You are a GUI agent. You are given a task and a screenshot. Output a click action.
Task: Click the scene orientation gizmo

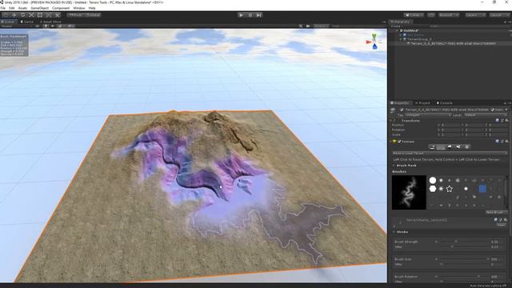(374, 42)
